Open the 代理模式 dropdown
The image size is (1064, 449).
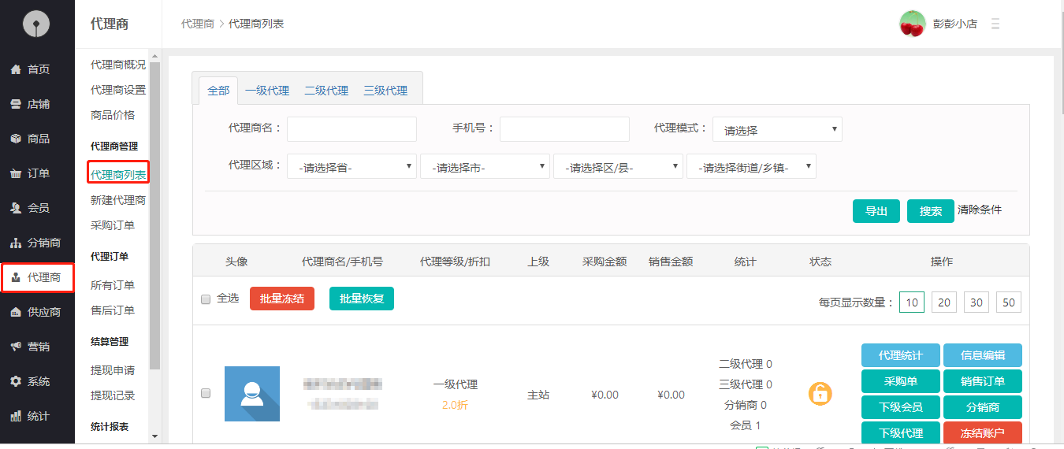776,130
